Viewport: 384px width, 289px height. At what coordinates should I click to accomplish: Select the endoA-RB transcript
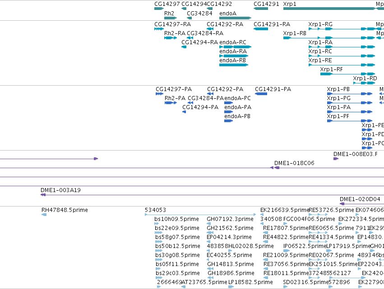234,65
